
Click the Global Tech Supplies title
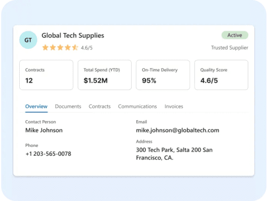[x=73, y=36]
